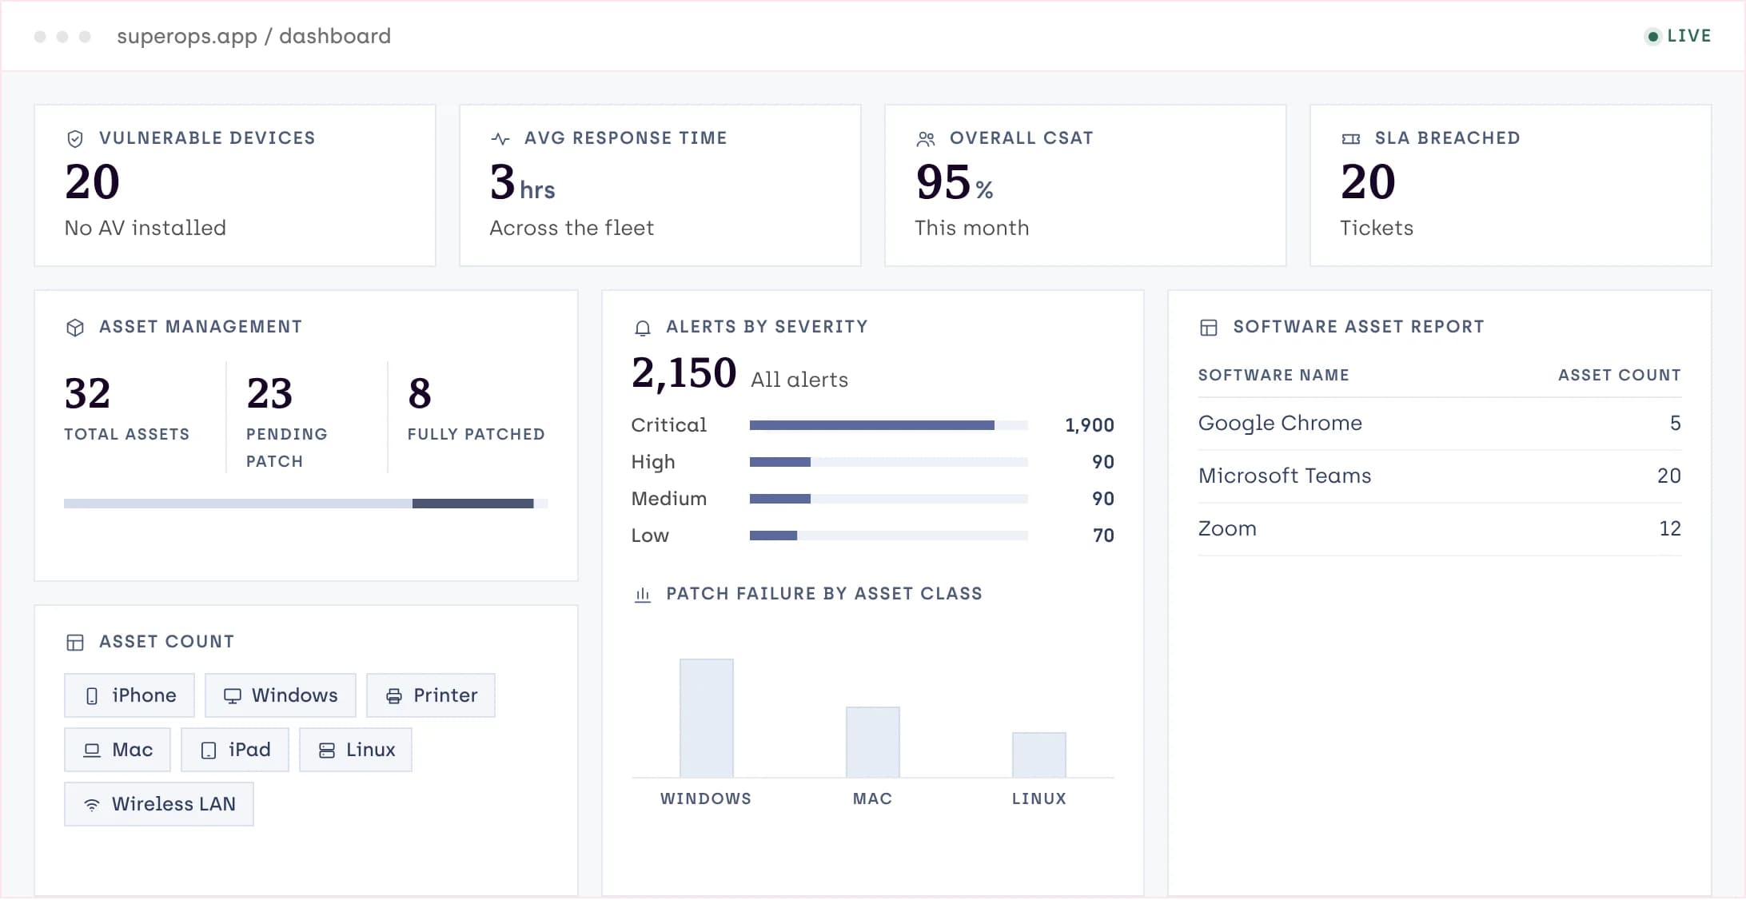1746x900 pixels.
Task: Click the Medium severity label
Action: pos(669,499)
